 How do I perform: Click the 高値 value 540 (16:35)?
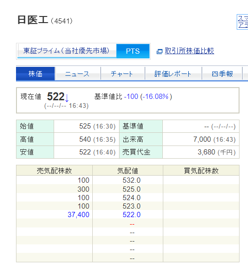pos(97,139)
